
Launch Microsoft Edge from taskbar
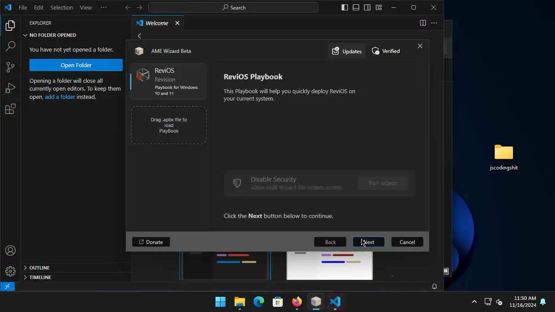[259, 302]
